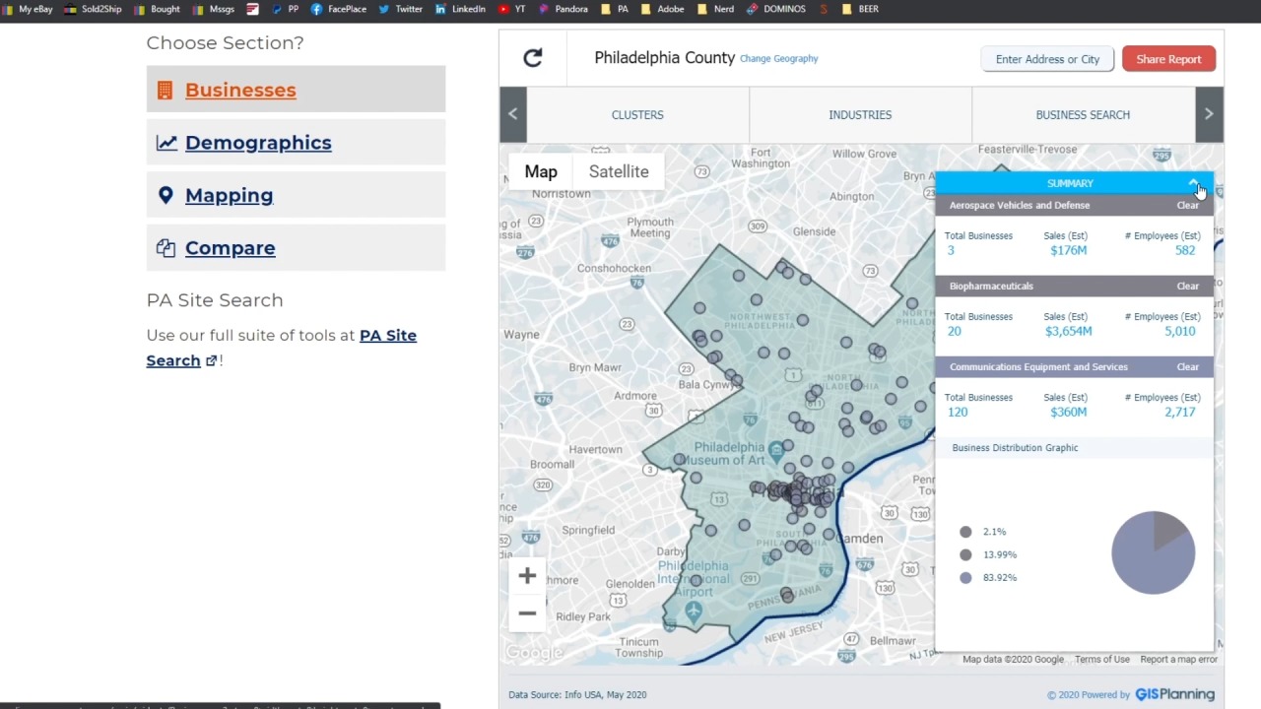The width and height of the screenshot is (1261, 709).
Task: Open the map's Terms of Use link
Action: click(x=1102, y=660)
